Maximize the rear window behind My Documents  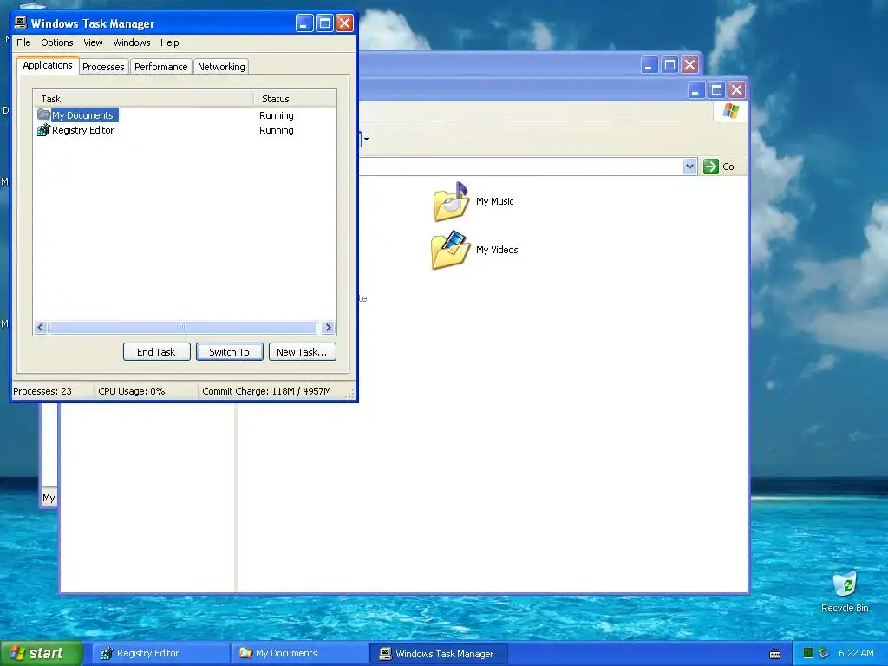[669, 64]
